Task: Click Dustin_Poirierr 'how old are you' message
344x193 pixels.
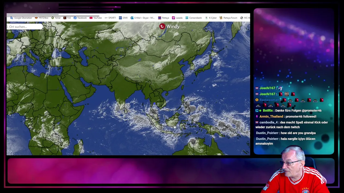Action: [x=298, y=133]
